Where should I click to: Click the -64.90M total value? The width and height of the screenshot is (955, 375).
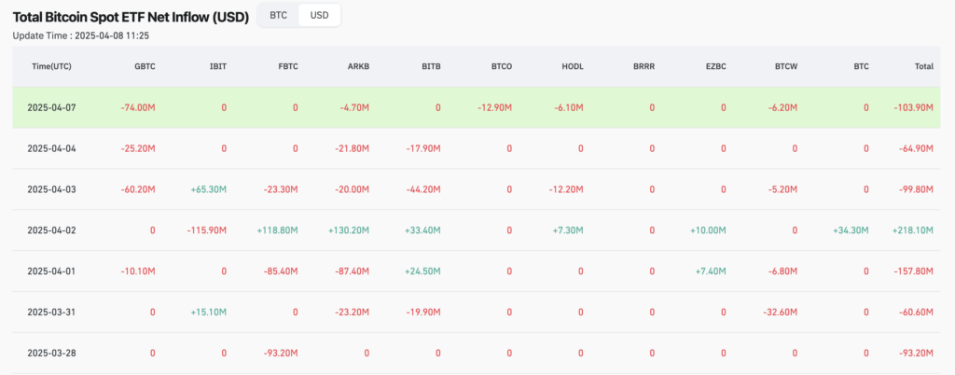[916, 148]
